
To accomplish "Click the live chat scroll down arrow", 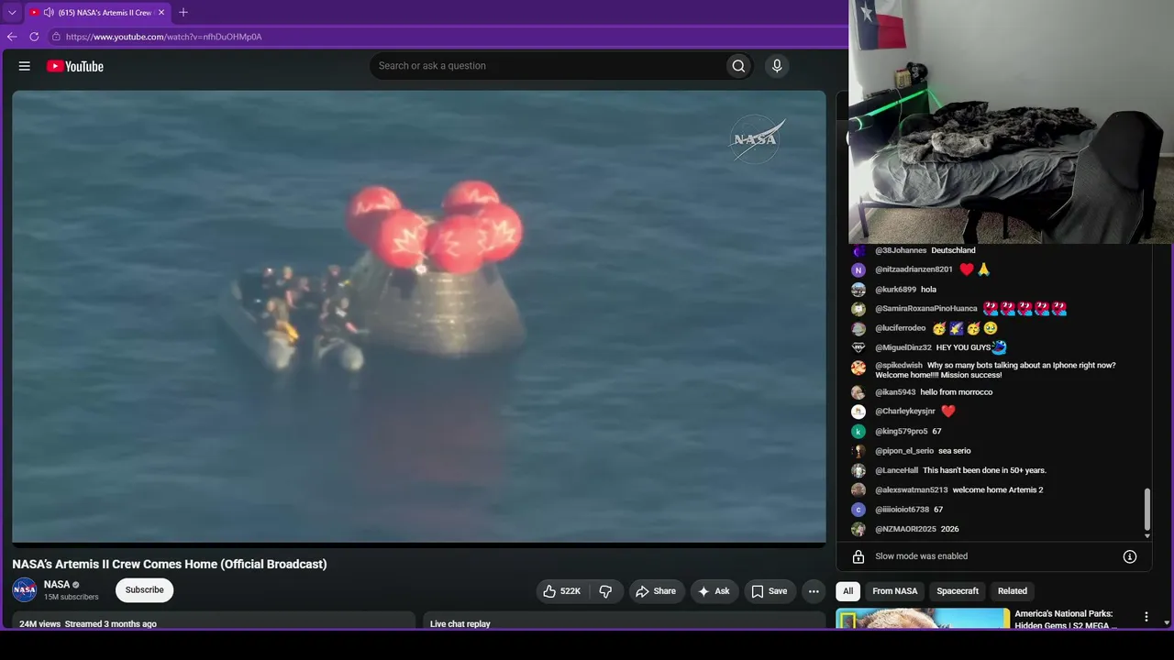I will coord(1146,535).
